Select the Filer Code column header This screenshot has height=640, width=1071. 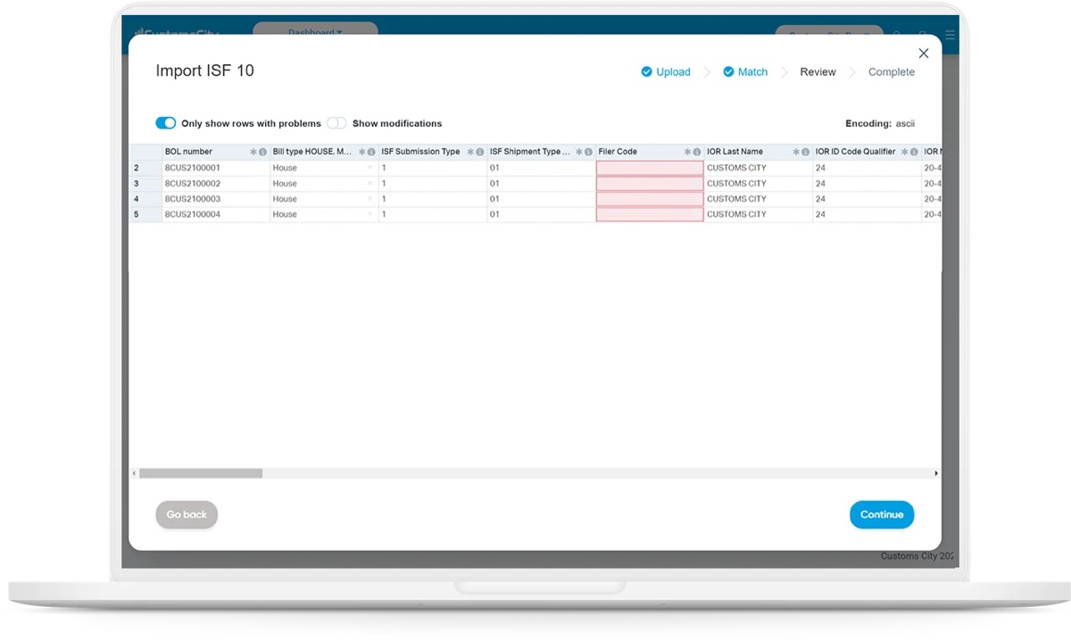coord(650,152)
